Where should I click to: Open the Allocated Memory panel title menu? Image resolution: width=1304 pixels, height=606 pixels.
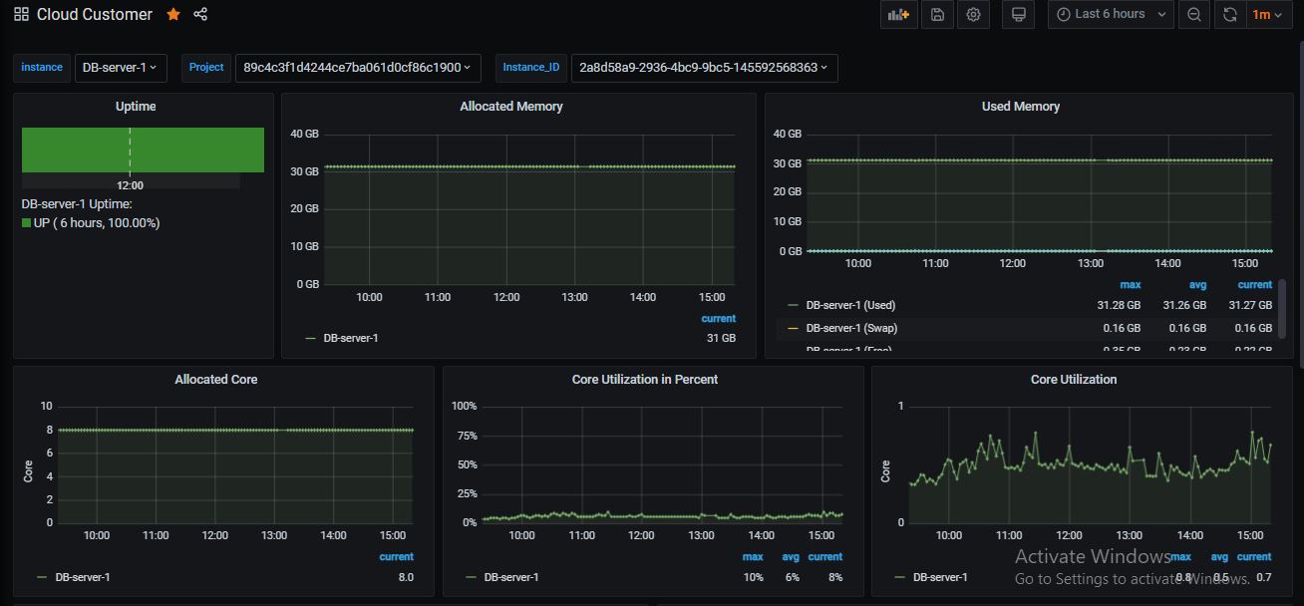[511, 107]
